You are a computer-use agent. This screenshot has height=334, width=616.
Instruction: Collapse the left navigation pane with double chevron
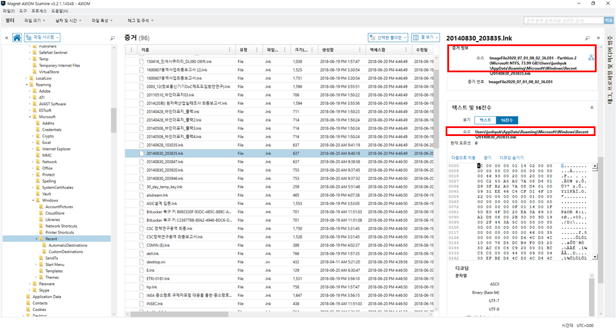coord(6,38)
